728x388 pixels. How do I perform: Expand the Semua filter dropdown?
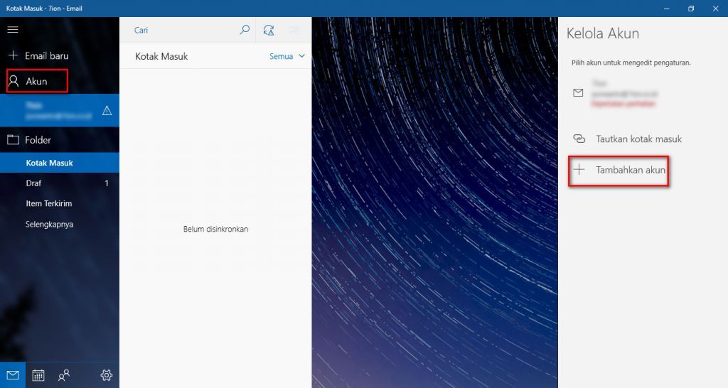(287, 56)
